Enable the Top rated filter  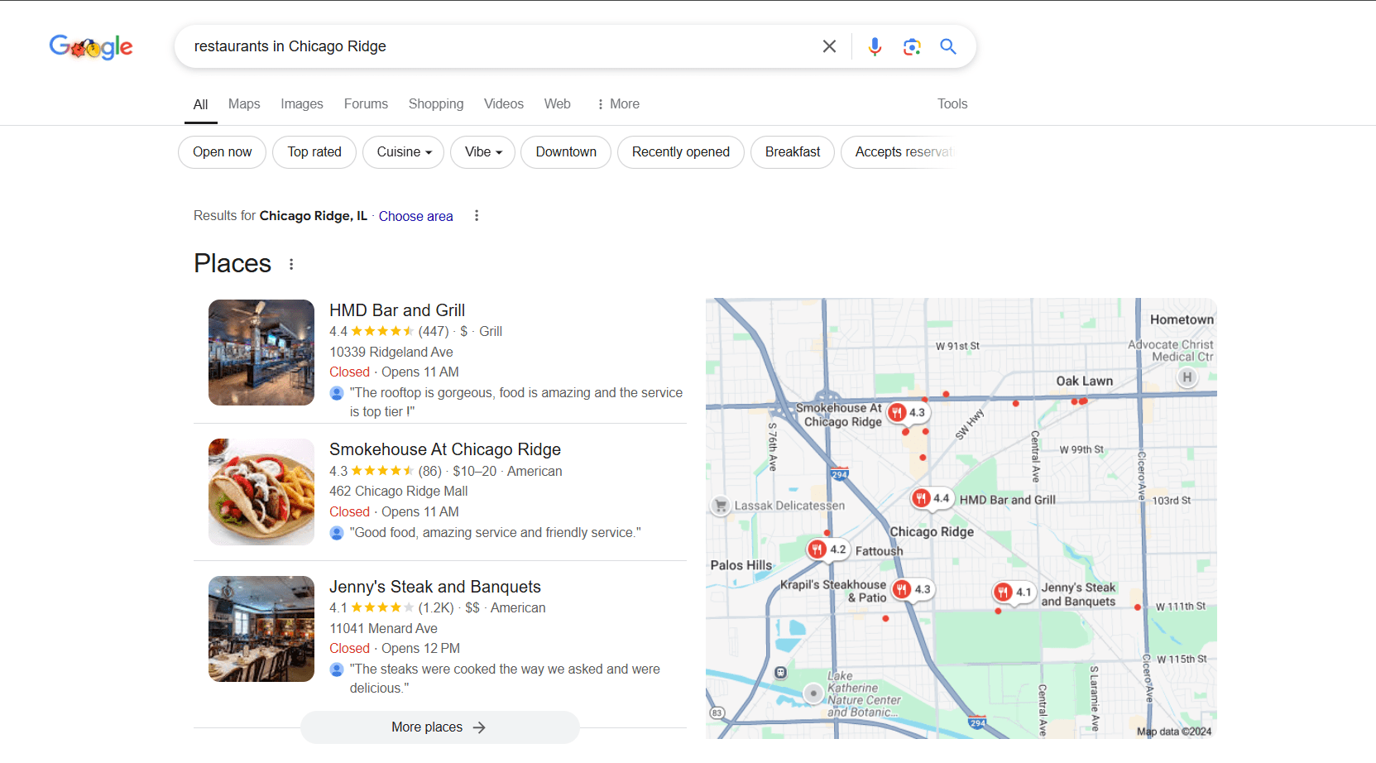[x=314, y=152]
